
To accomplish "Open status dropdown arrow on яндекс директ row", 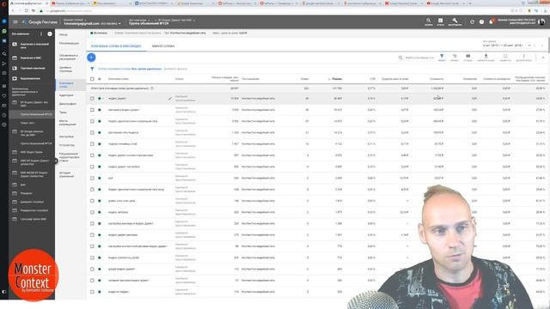I will (103, 99).
